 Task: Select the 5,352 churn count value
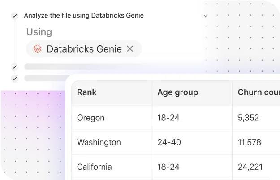click(x=248, y=118)
